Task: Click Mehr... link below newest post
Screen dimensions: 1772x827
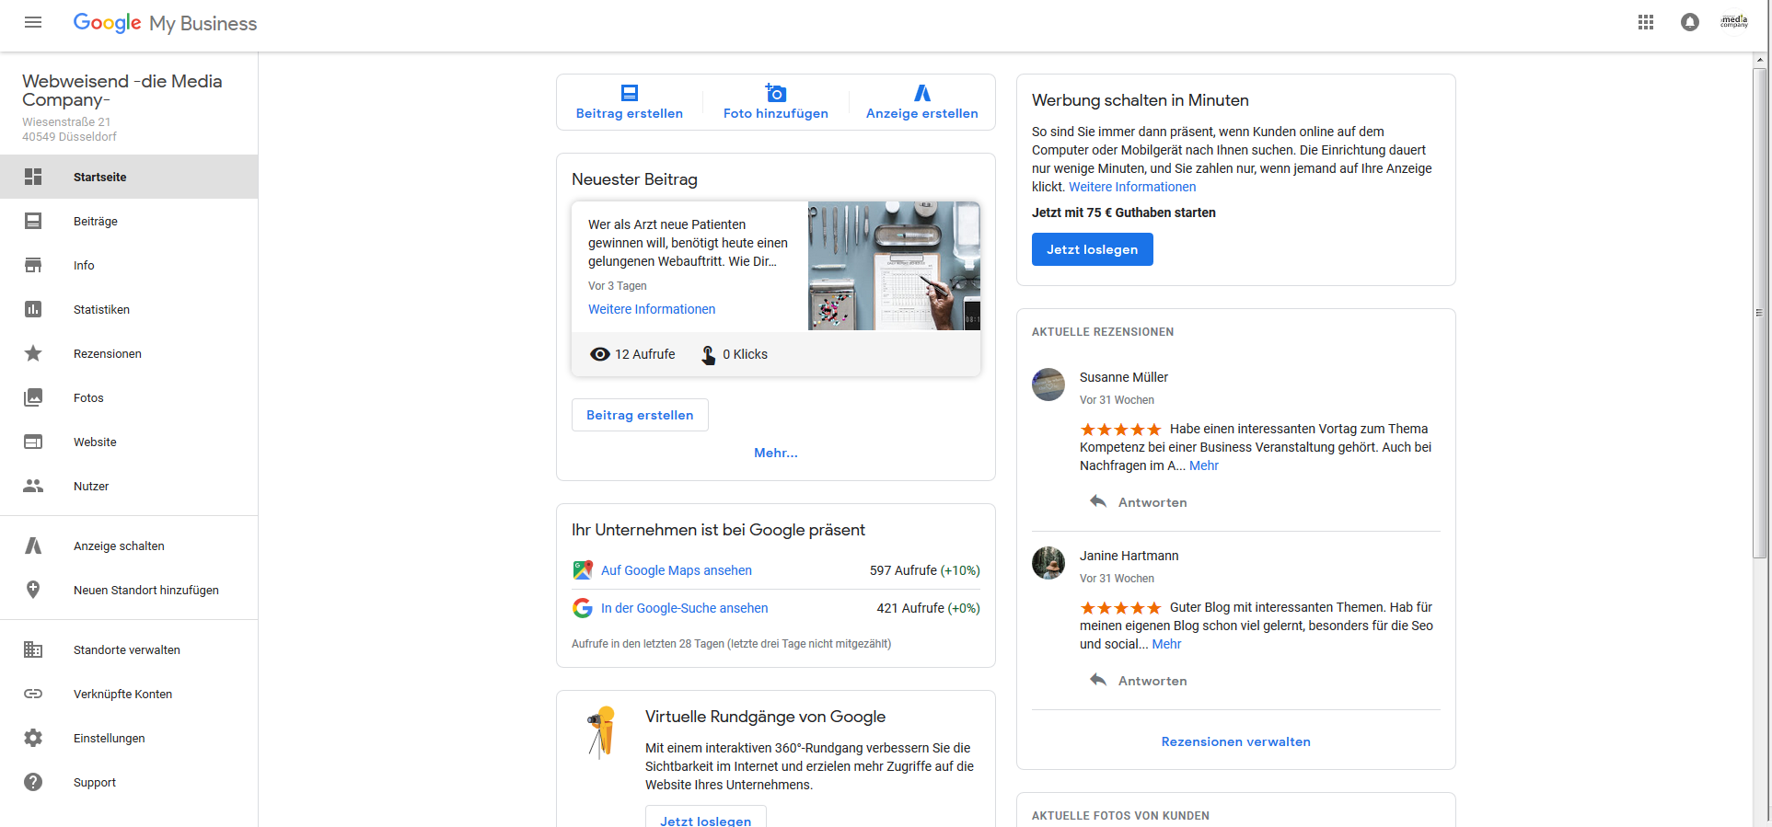Action: (776, 453)
